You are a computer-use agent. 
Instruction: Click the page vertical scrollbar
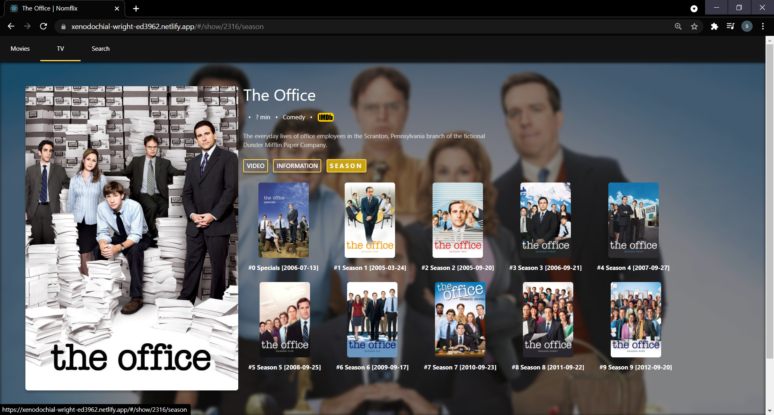point(770,201)
